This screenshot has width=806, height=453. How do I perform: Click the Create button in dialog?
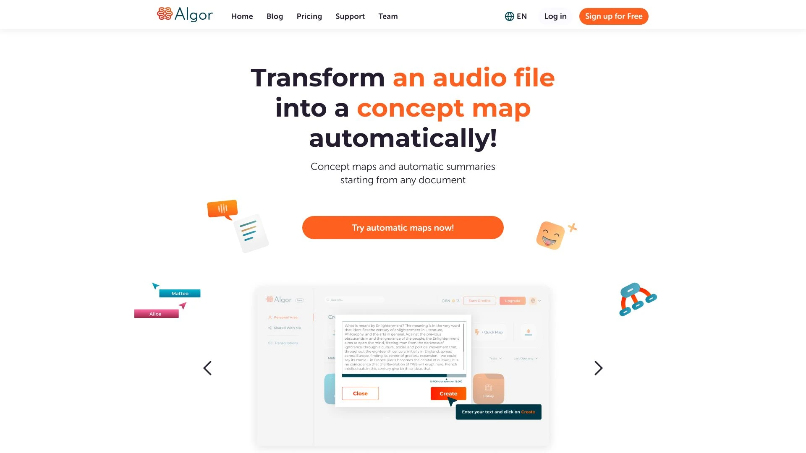pos(448,393)
